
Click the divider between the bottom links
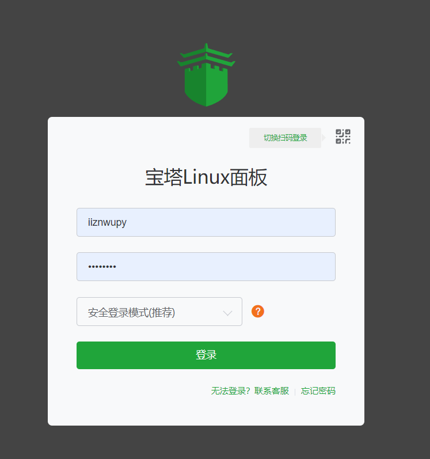coord(295,392)
